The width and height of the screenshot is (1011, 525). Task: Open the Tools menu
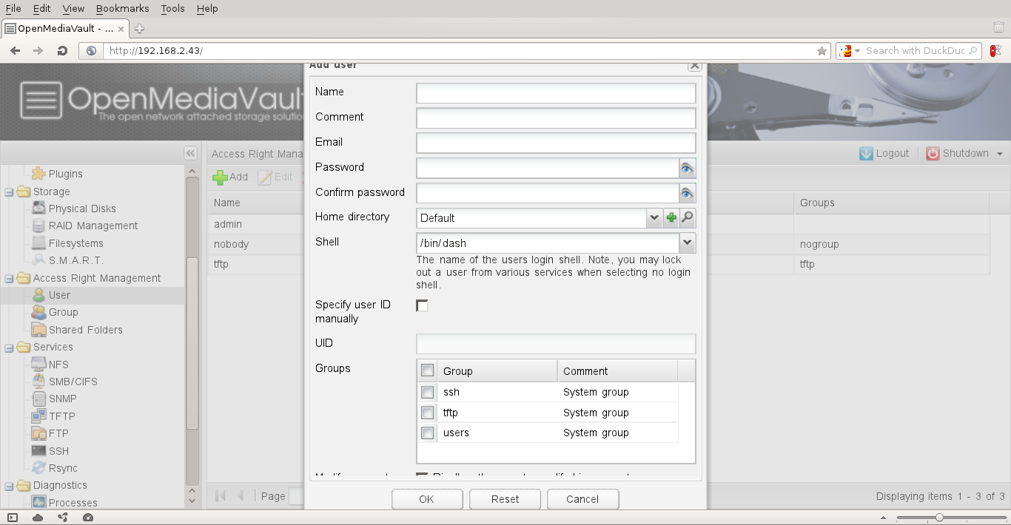tap(172, 8)
